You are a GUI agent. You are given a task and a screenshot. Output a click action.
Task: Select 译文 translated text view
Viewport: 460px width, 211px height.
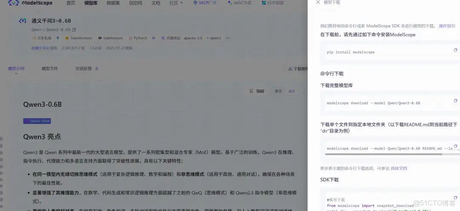[x=292, y=91]
